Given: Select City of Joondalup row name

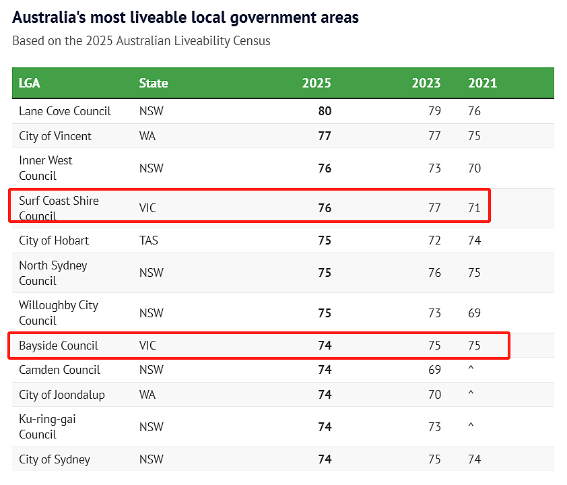Looking at the screenshot, I should [62, 395].
